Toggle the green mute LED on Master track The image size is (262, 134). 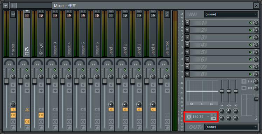point(13,70)
